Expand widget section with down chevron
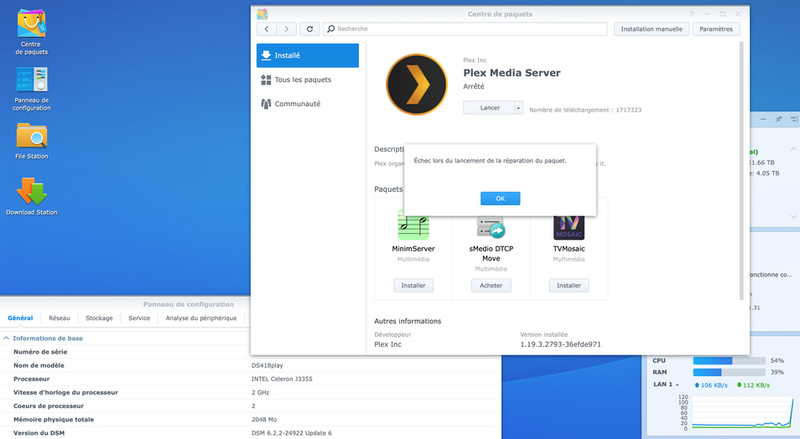Screen dimensions: 800x439 (793, 217)
